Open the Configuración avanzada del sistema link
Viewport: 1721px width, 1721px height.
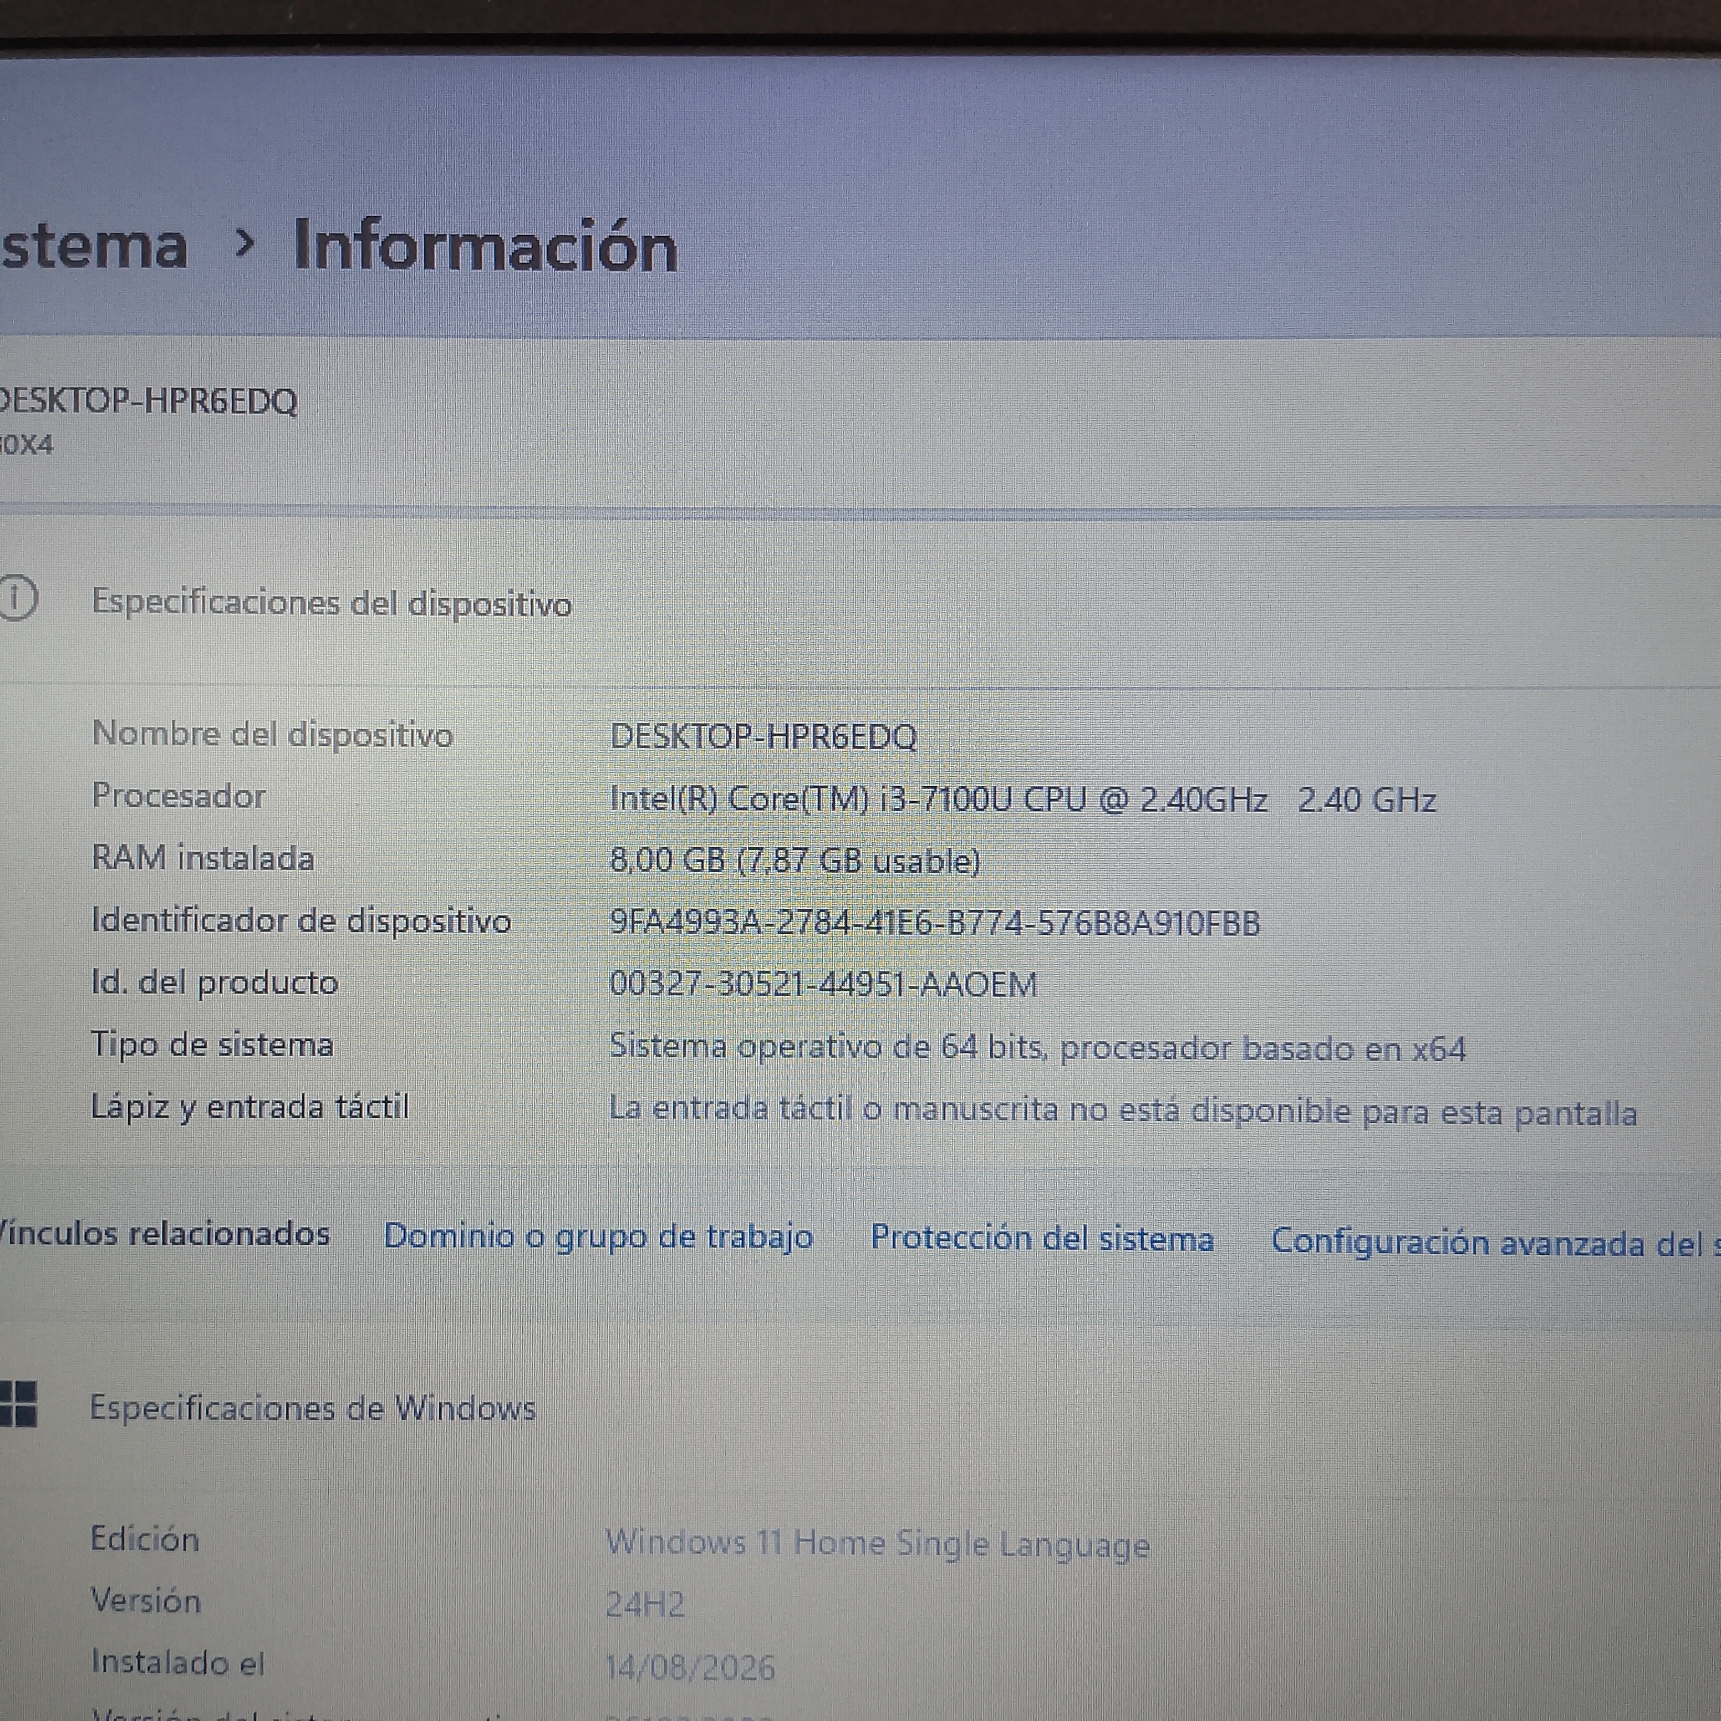(x=1496, y=1242)
